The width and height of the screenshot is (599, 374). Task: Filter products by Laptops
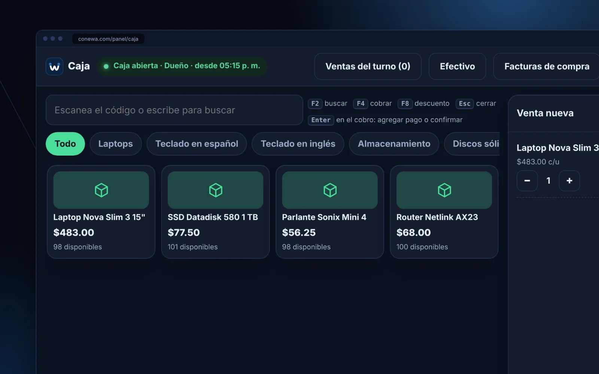coord(116,144)
